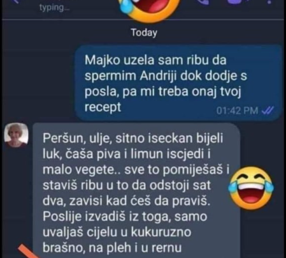Tap "brašno, na pleh i u rernu" line

pos(112,248)
